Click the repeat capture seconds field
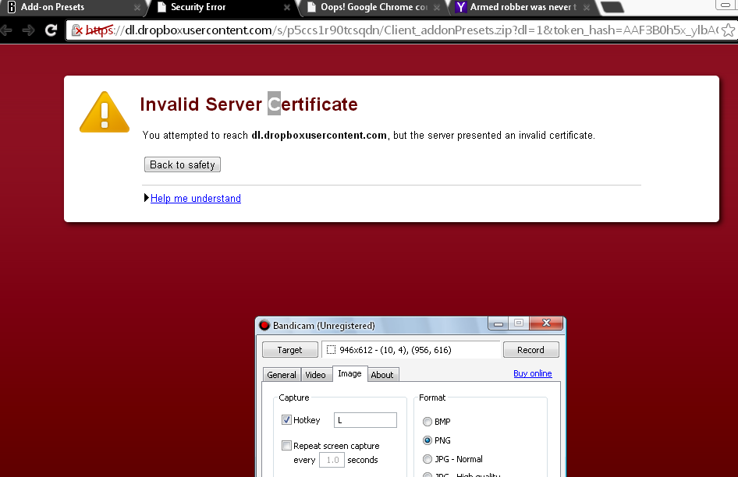Image resolution: width=738 pixels, height=477 pixels. coord(332,460)
